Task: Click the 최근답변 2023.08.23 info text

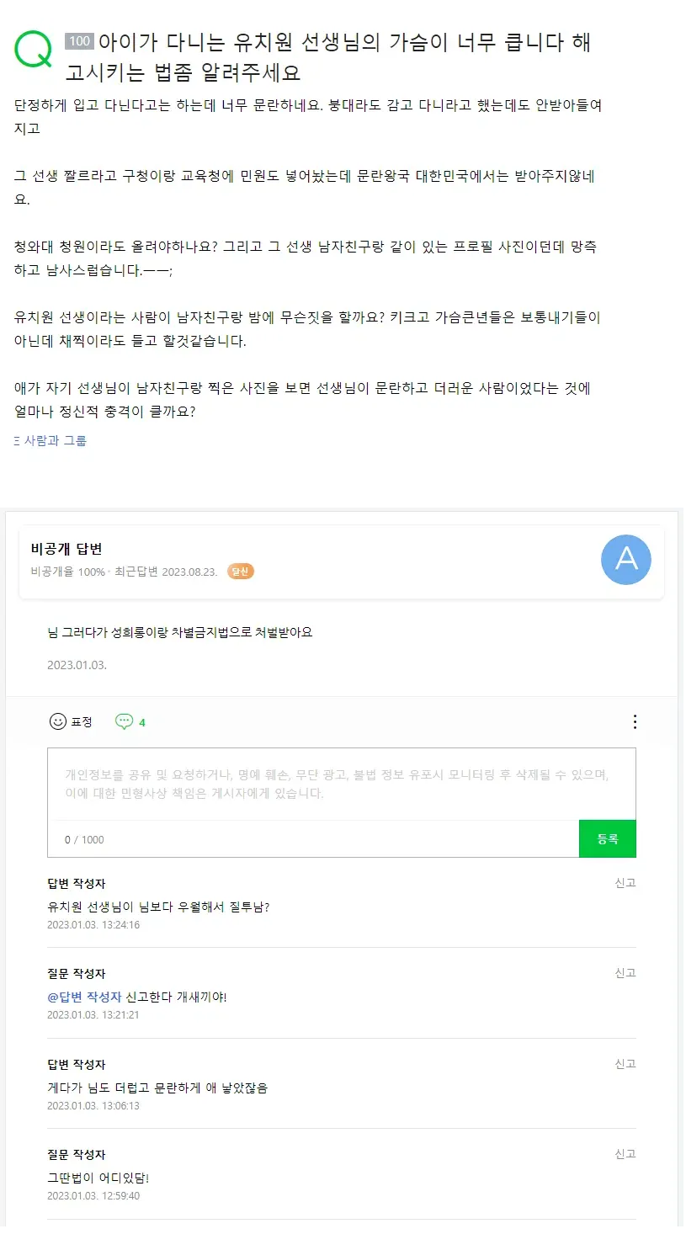Action: (166, 572)
